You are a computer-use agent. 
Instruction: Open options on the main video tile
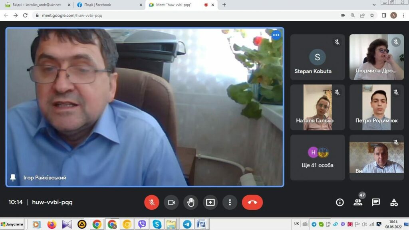tap(276, 35)
